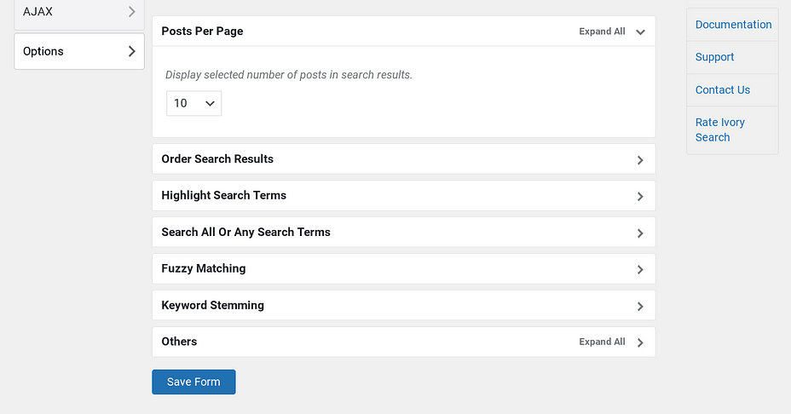791x414 pixels.
Task: Open the Documentation link
Action: coord(733,24)
